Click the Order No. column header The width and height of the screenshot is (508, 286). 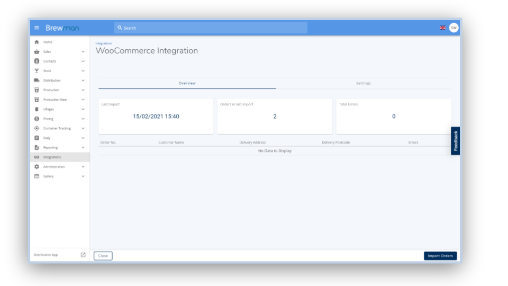coord(108,142)
